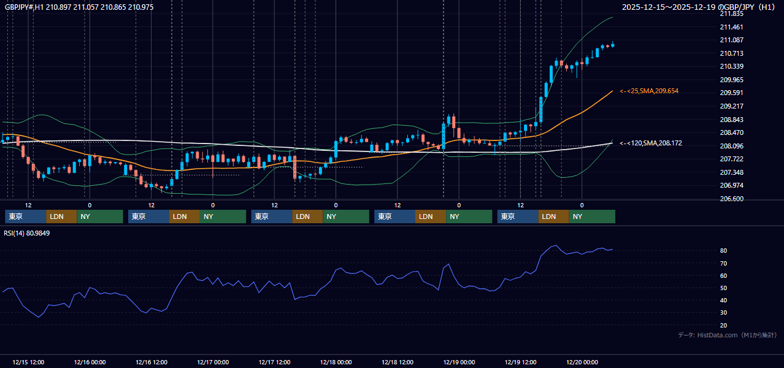This screenshot has width=784, height=368.
Task: Pick RSI scale value 40
Action: (723, 300)
